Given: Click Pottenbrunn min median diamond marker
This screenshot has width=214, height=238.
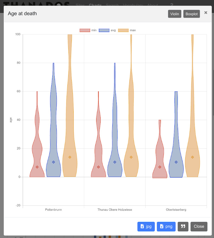Looking at the screenshot, I should [x=37, y=167].
